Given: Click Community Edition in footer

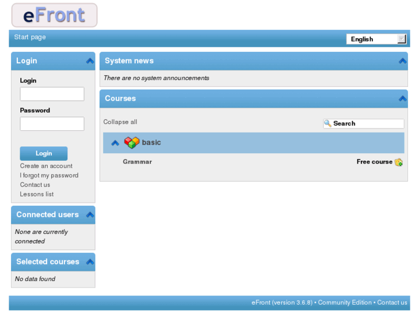Looking at the screenshot, I should 345,302.
